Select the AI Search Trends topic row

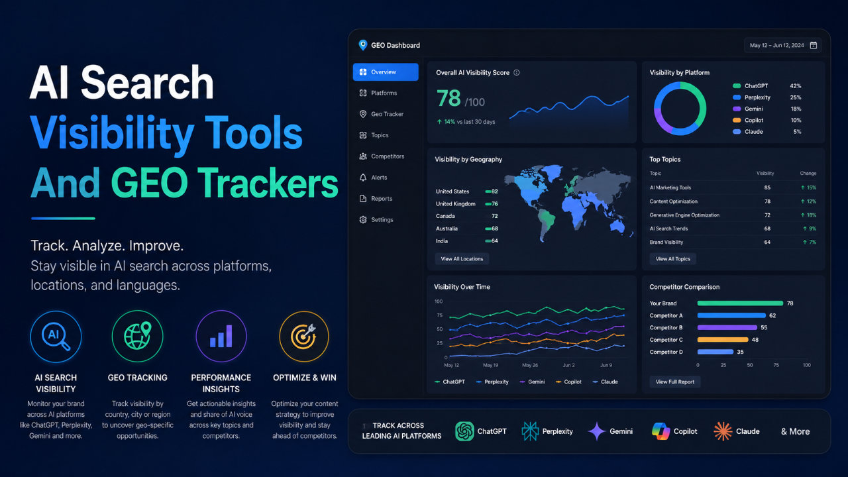733,229
